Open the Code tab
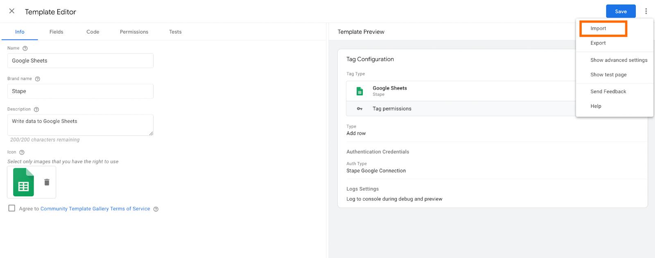The height and width of the screenshot is (258, 655). 93,32
